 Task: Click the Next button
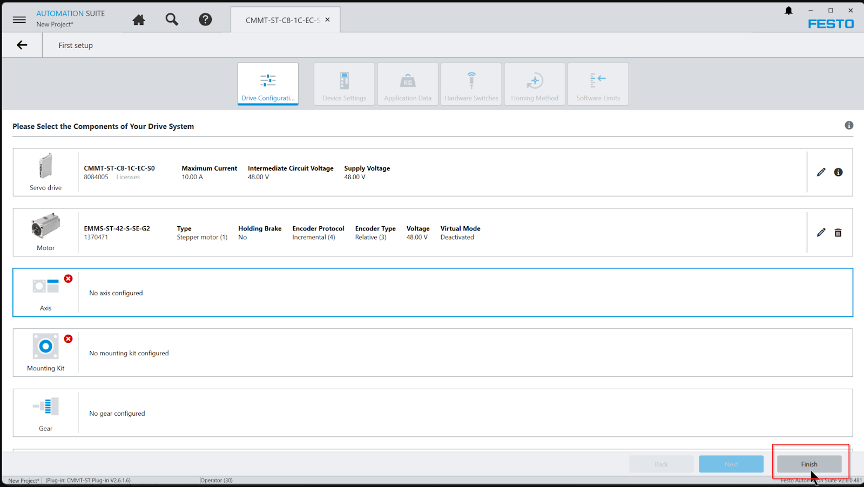click(731, 464)
